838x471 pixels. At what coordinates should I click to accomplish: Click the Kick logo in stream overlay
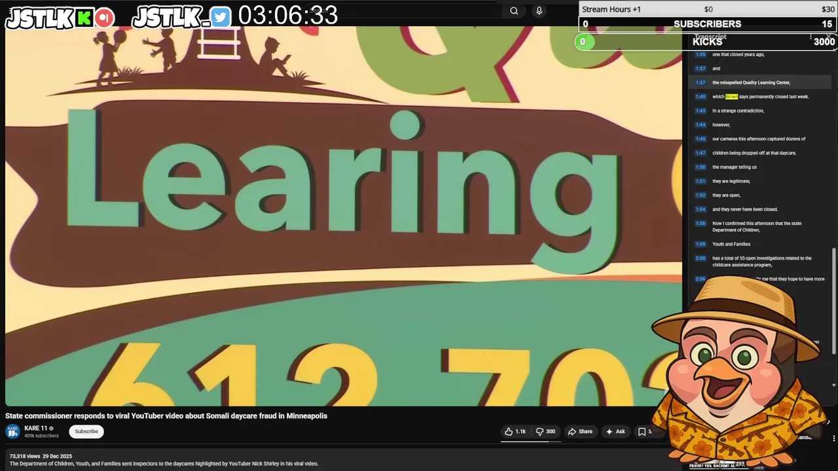[x=84, y=18]
